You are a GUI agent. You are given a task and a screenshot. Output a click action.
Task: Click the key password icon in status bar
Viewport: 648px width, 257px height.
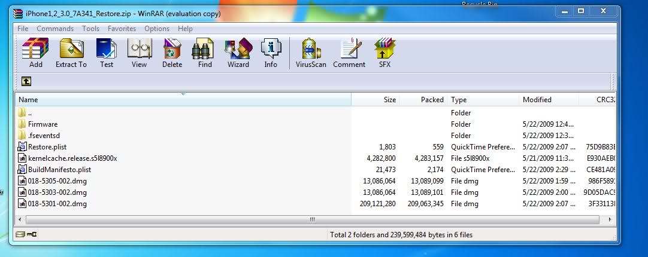click(x=32, y=234)
